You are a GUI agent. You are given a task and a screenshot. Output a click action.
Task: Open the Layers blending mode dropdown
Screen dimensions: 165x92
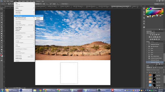point(151,70)
